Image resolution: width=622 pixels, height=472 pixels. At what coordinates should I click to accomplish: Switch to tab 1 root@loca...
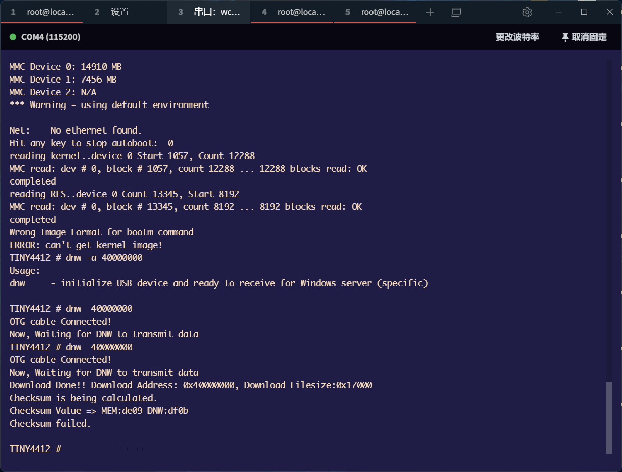[x=42, y=12]
